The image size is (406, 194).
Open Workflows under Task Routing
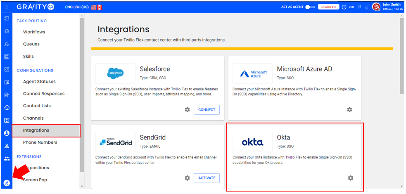pos(34,32)
